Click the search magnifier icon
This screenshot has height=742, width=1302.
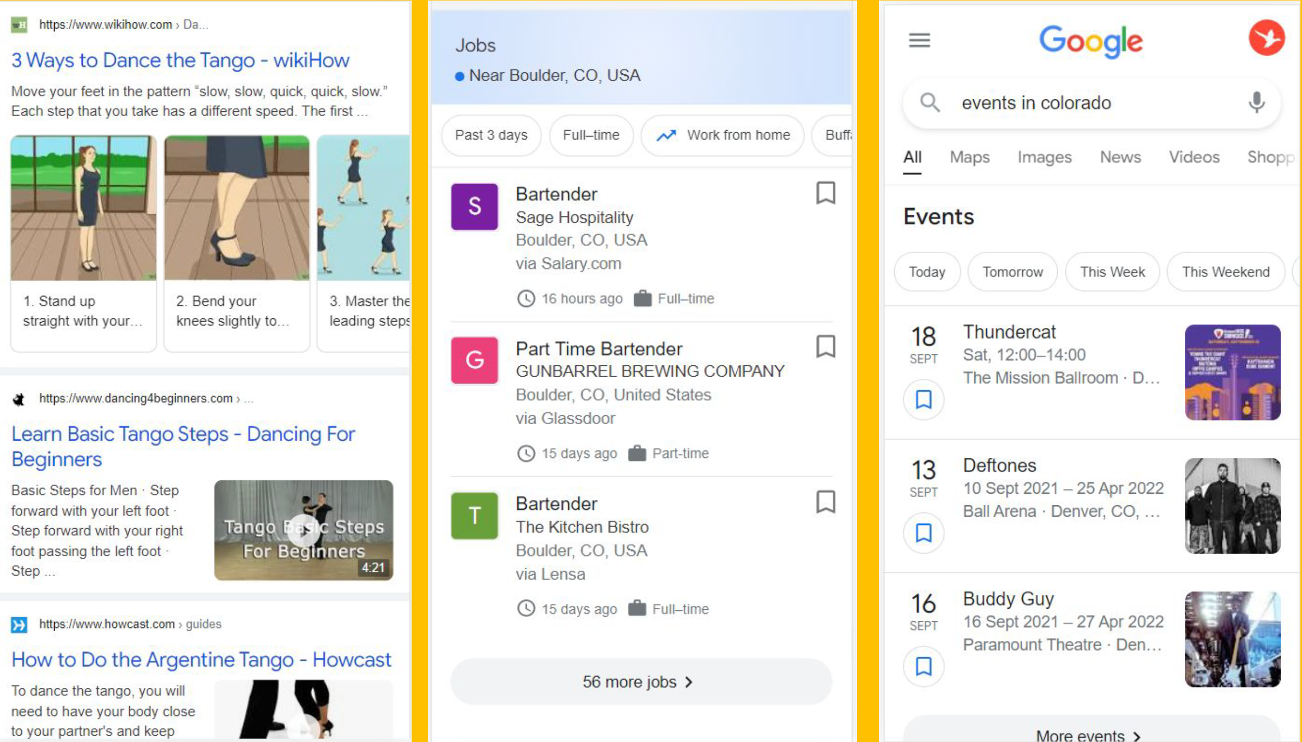point(930,103)
